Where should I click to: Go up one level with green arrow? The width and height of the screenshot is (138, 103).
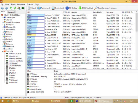11,8
